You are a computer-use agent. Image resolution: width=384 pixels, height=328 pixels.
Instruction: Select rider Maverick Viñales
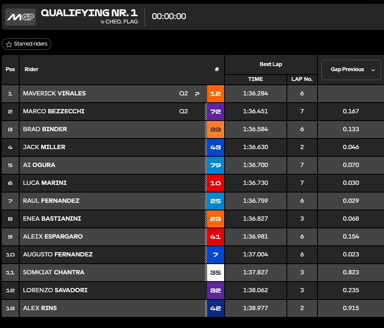[54, 94]
